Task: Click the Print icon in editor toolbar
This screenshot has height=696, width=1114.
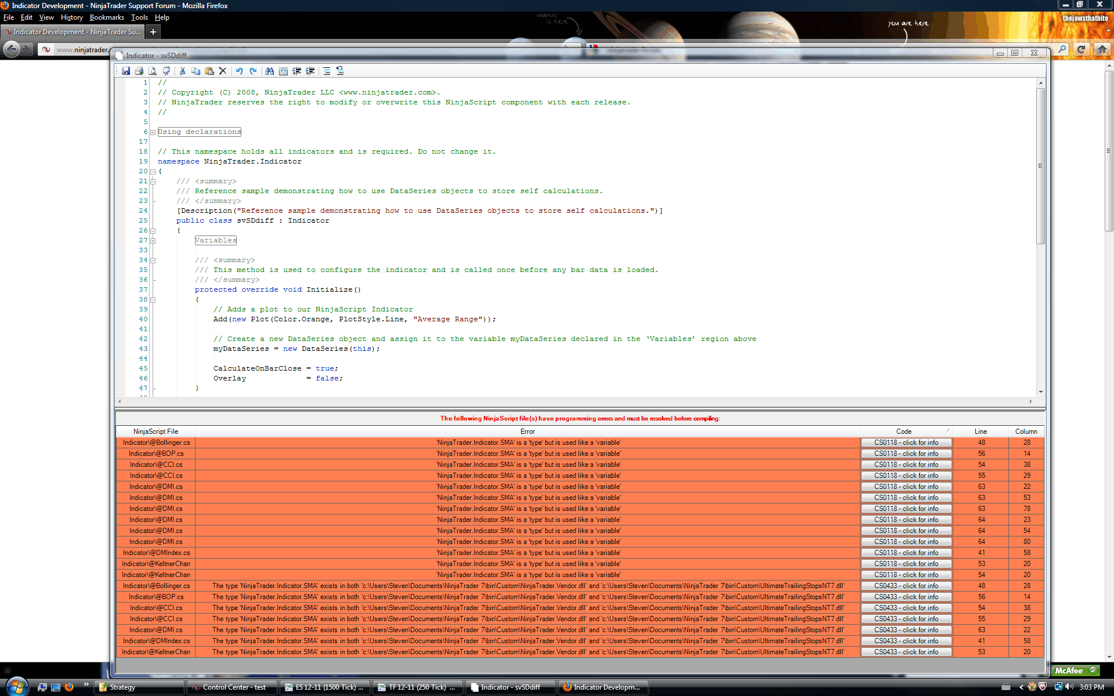Action: [139, 71]
